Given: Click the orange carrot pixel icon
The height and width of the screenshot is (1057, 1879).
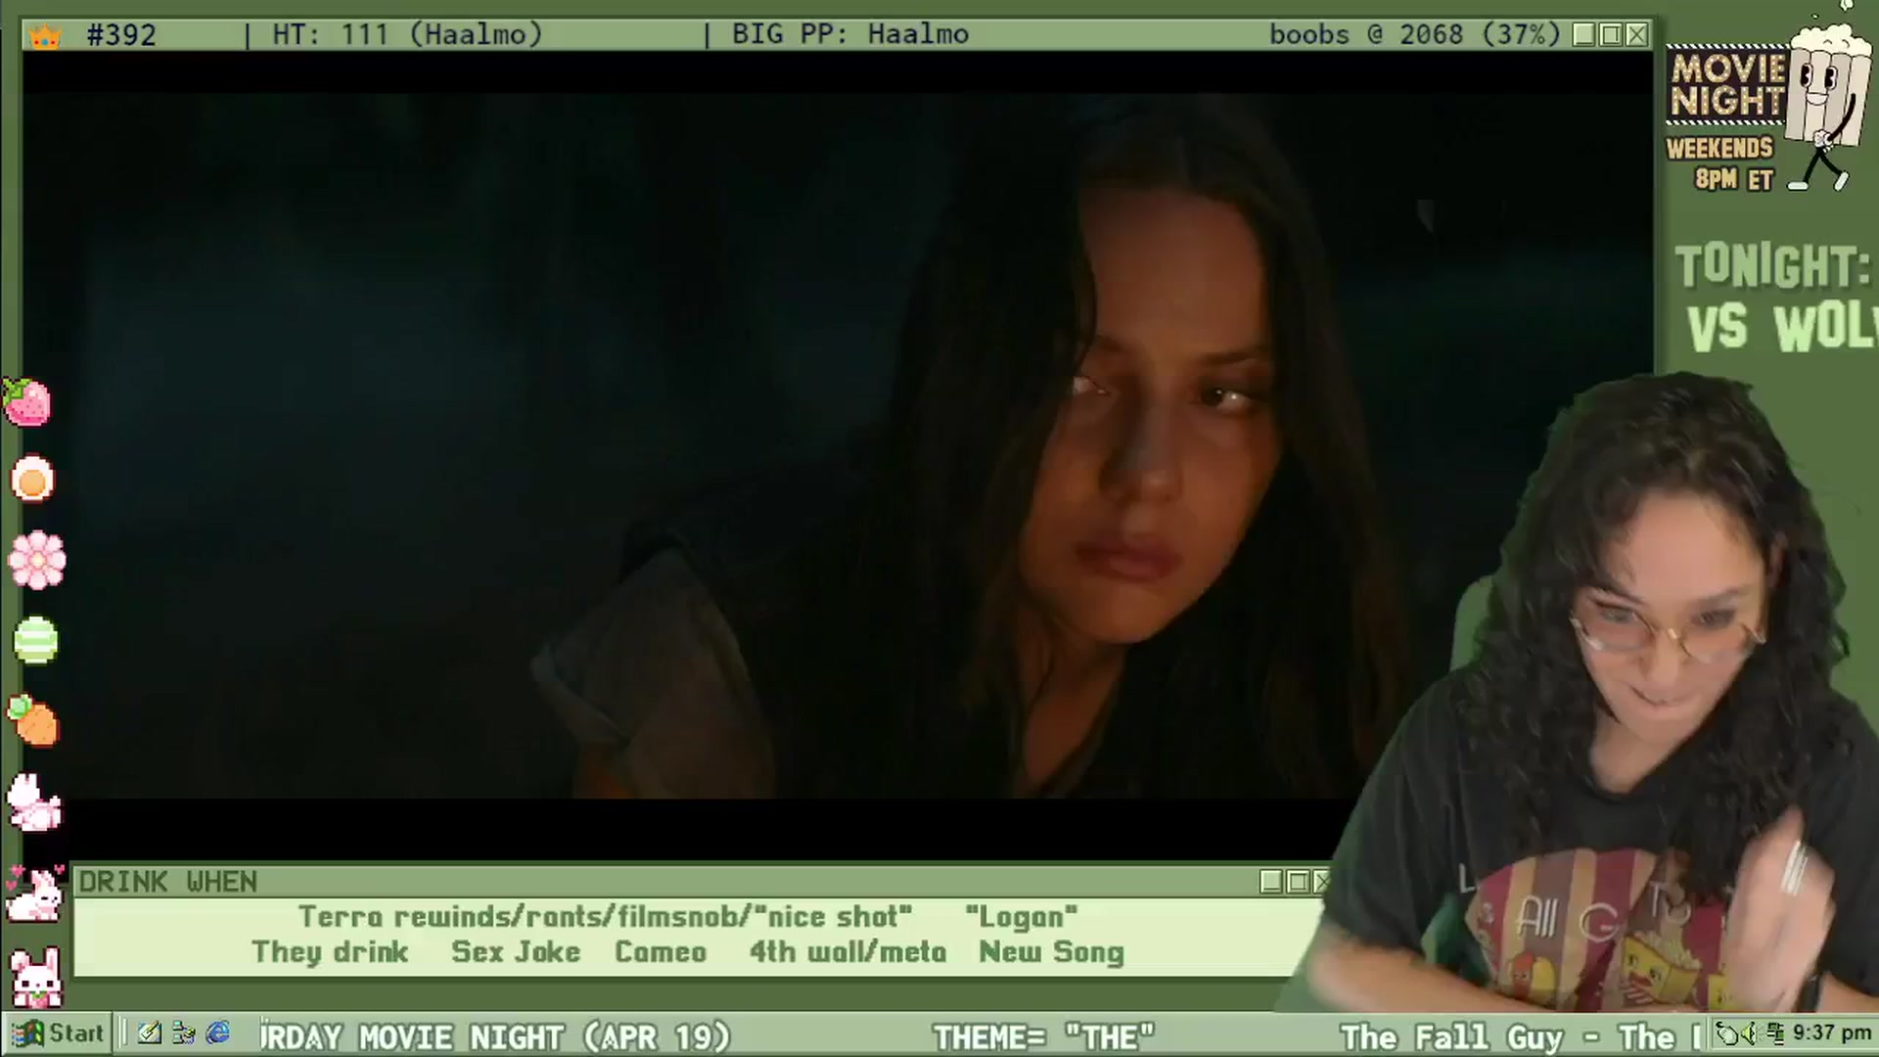Looking at the screenshot, I should (33, 721).
